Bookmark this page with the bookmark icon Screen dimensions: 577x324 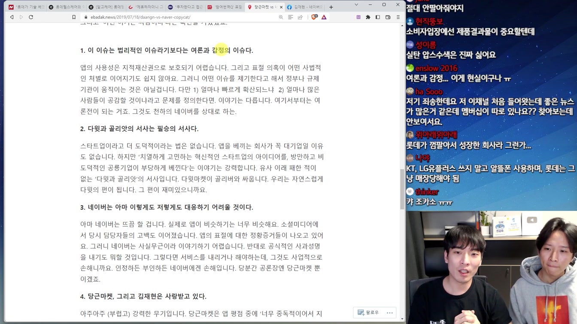click(74, 17)
